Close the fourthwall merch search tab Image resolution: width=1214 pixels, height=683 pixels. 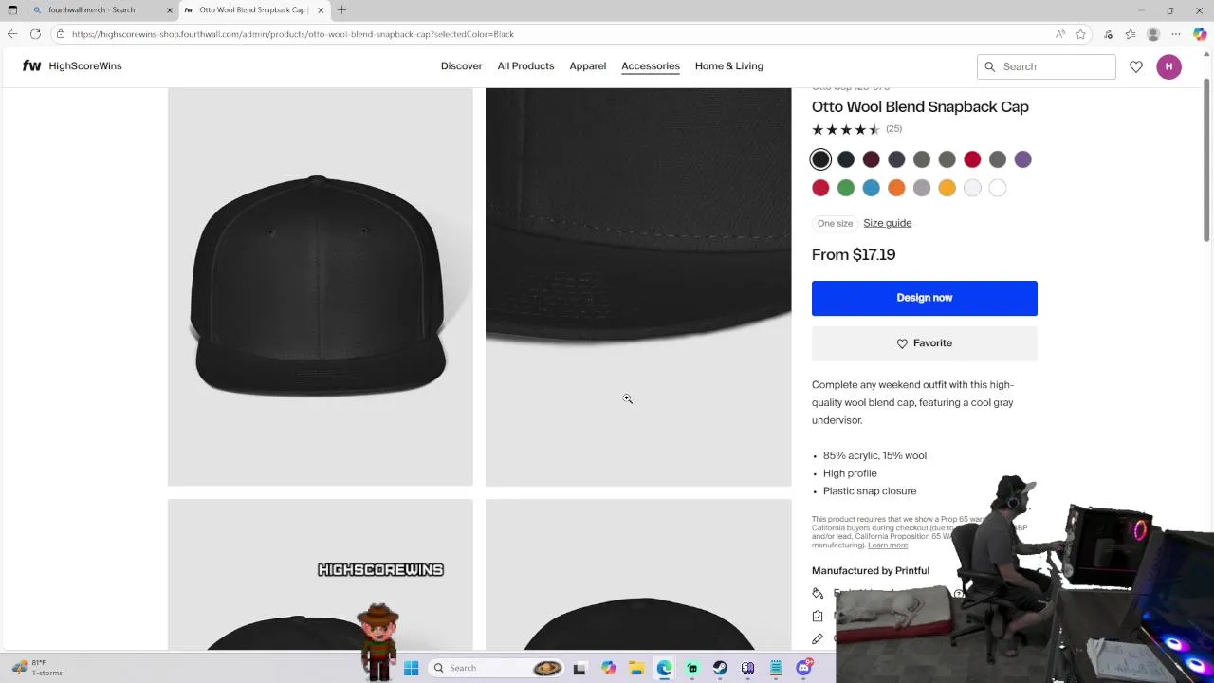click(x=170, y=10)
